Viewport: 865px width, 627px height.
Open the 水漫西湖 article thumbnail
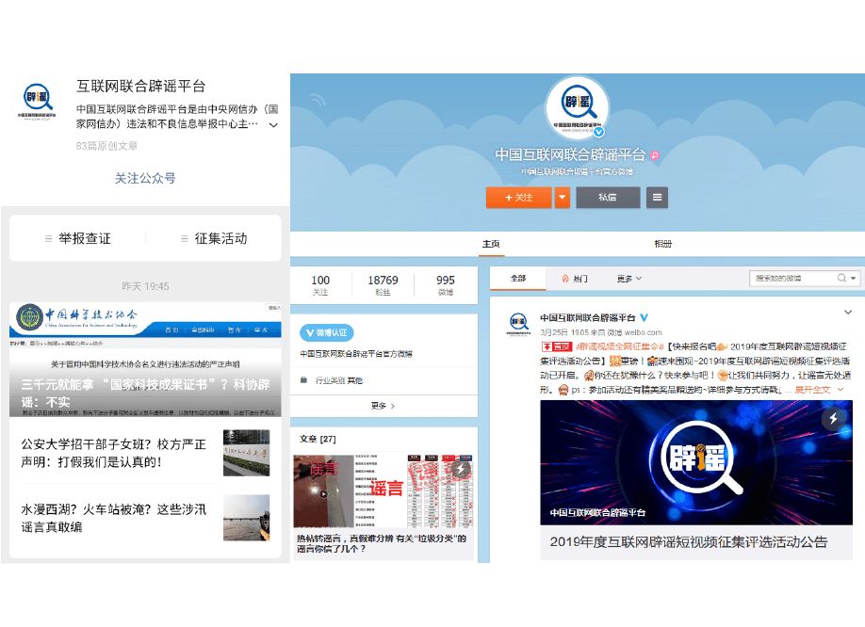coord(247,518)
